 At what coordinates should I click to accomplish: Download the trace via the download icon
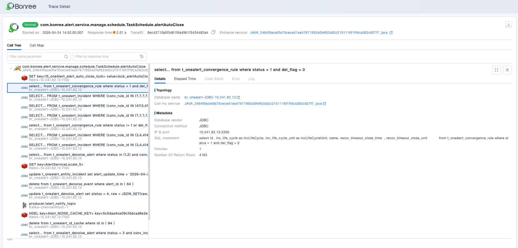click(508, 25)
